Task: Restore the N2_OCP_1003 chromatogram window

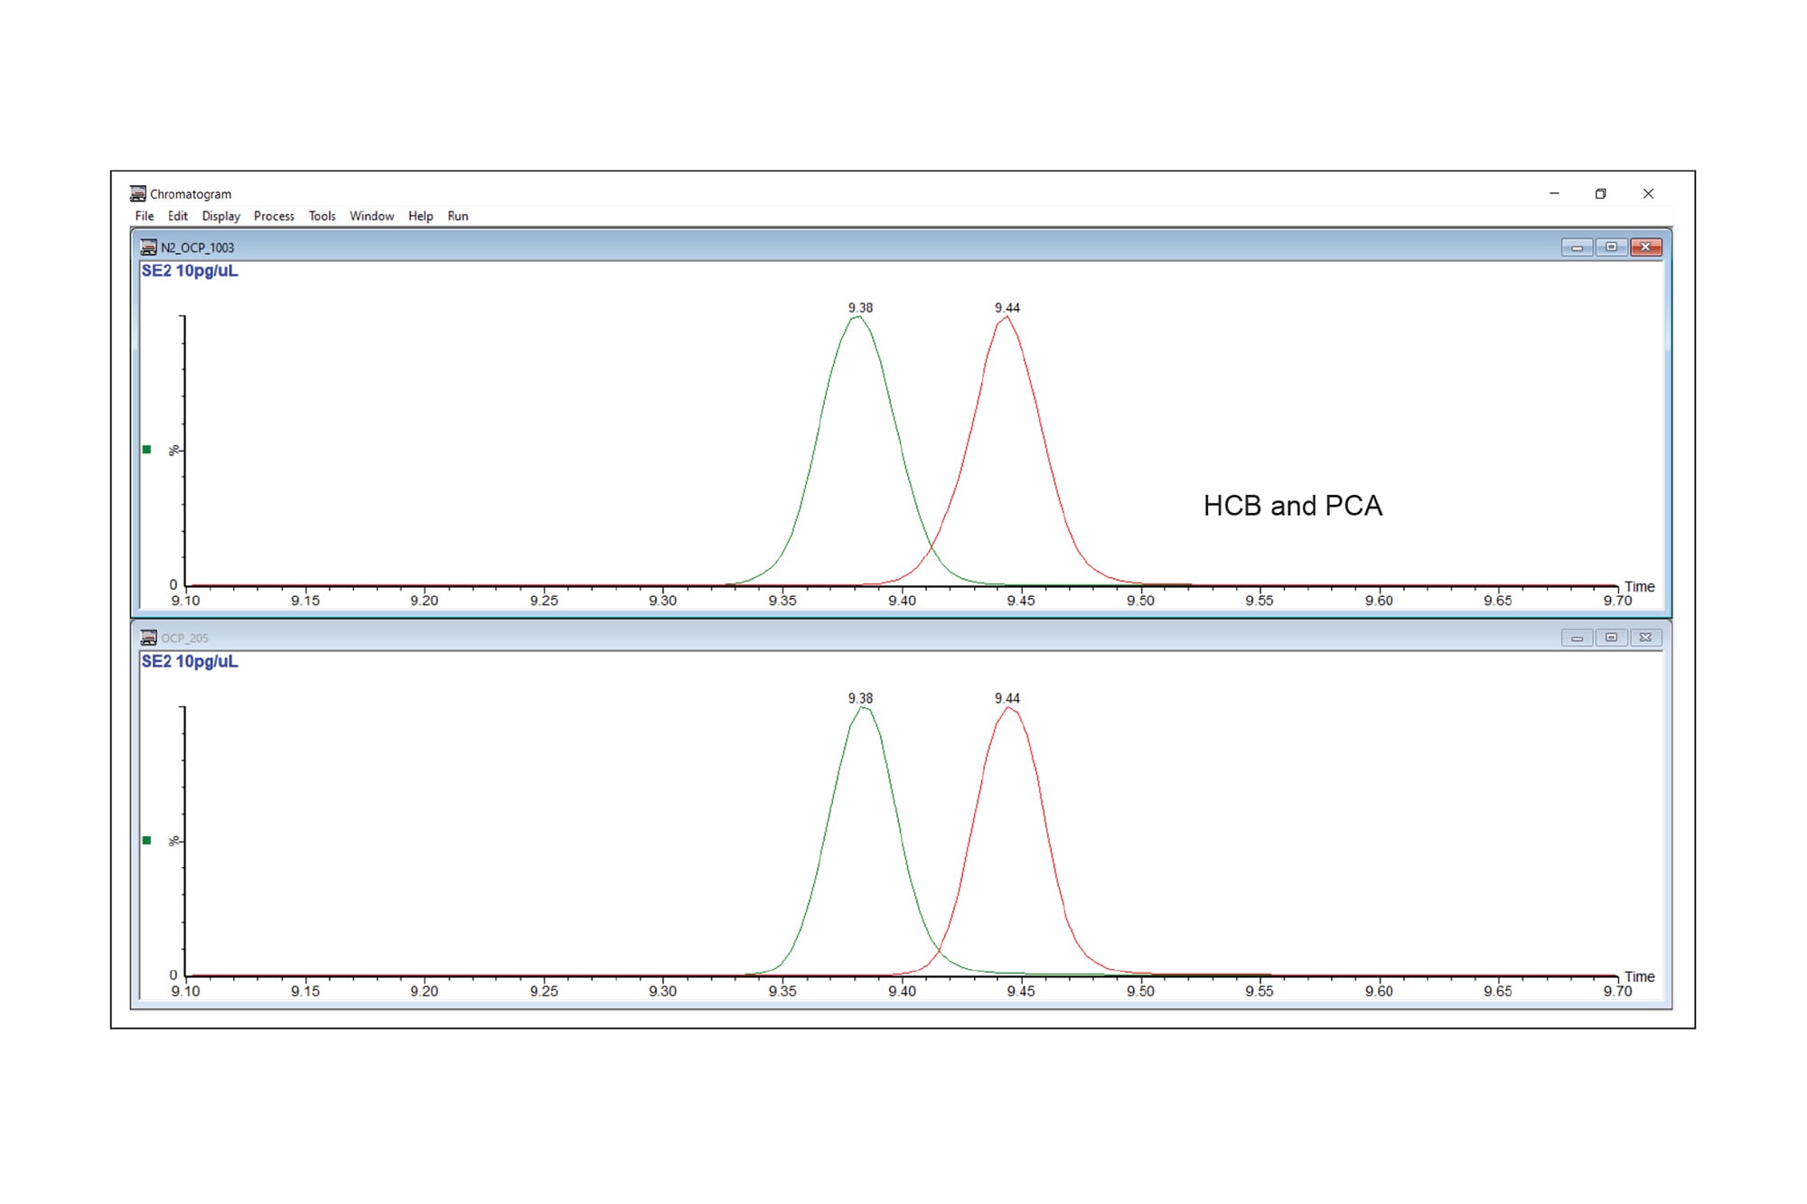Action: (x=1611, y=245)
